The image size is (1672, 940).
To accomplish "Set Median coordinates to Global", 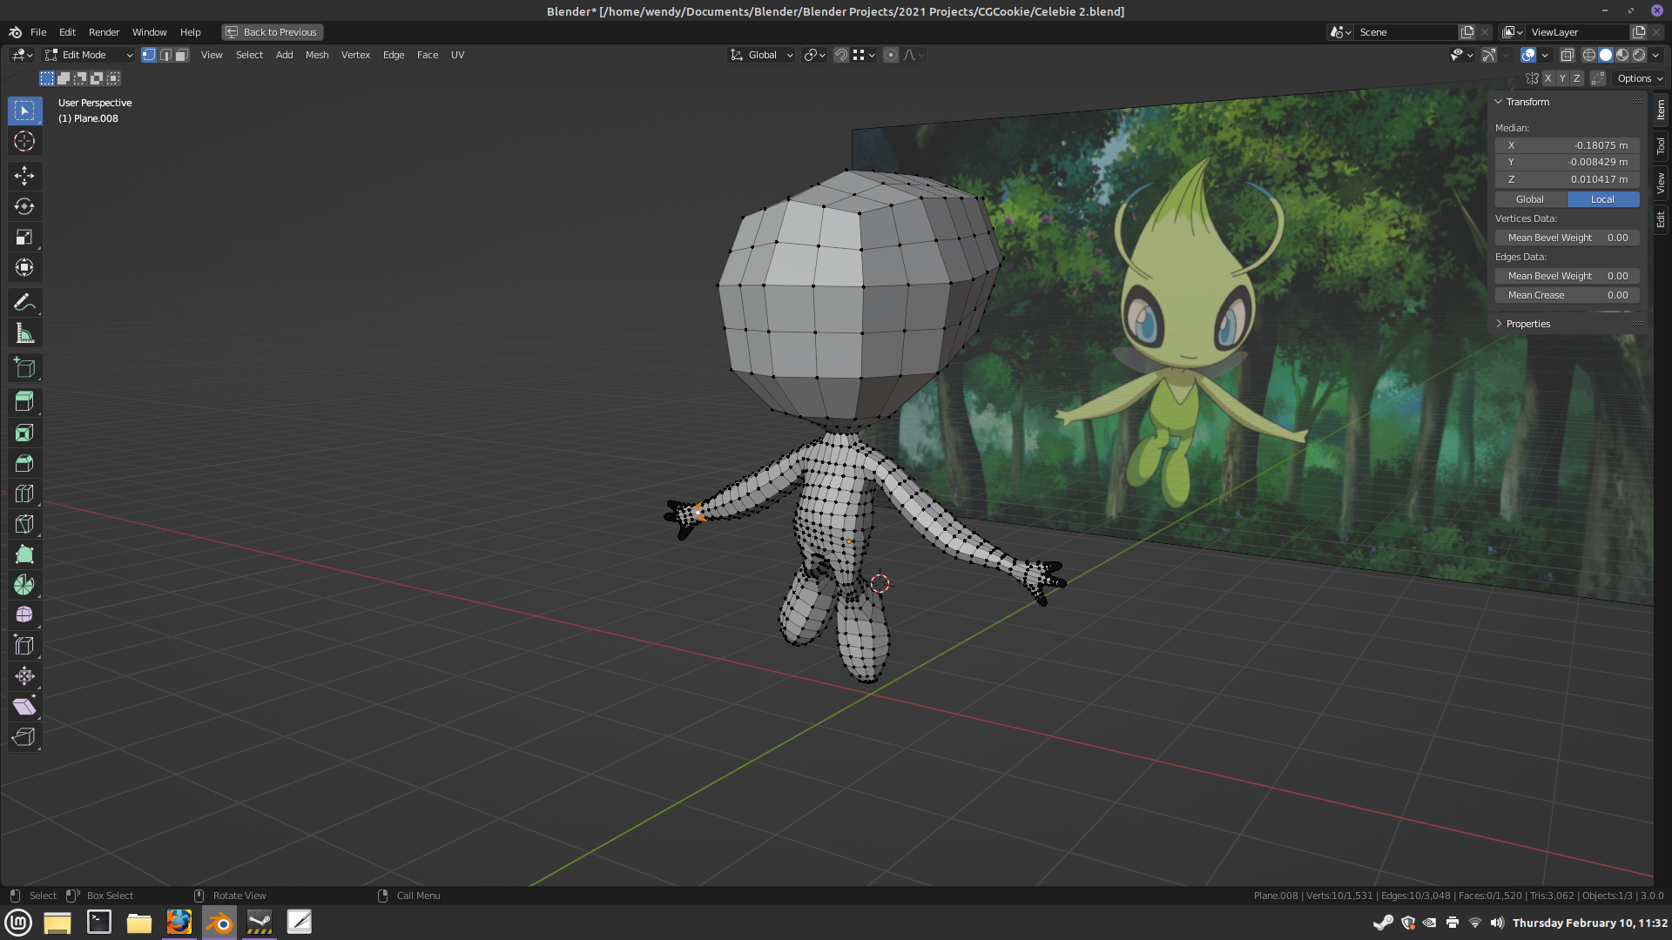I will point(1530,199).
